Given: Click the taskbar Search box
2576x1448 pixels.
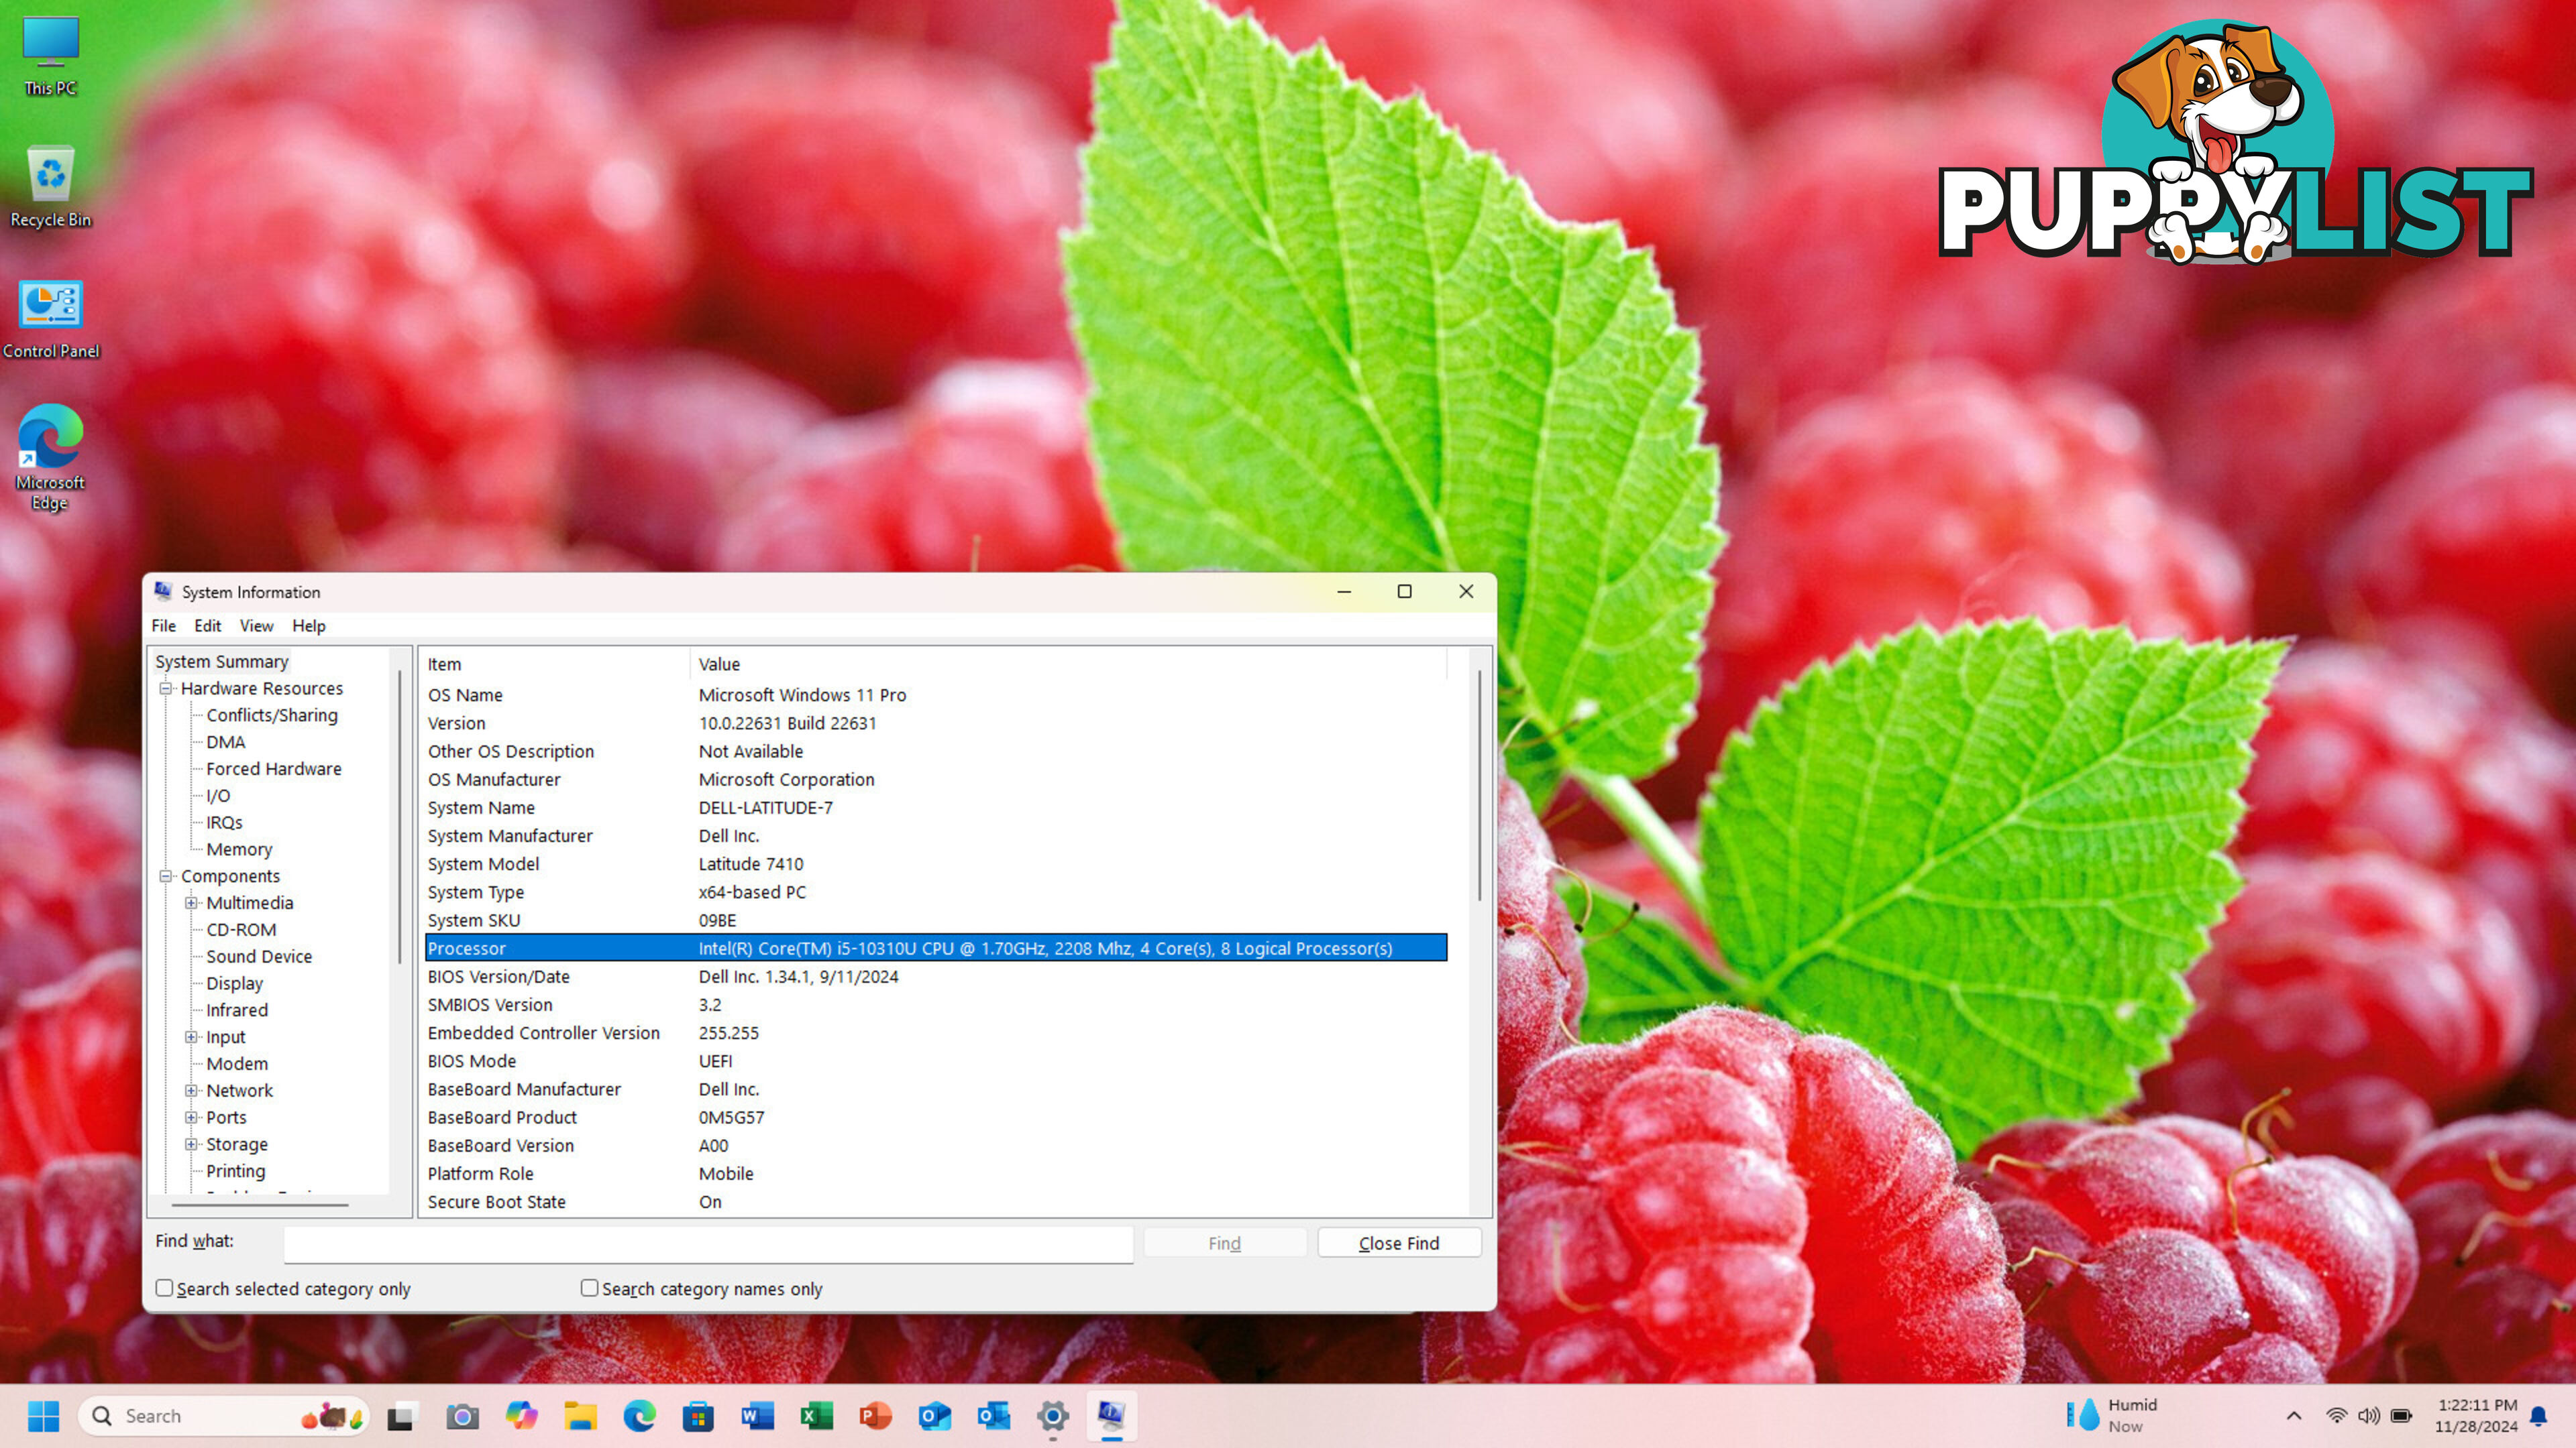Looking at the screenshot, I should click(224, 1416).
